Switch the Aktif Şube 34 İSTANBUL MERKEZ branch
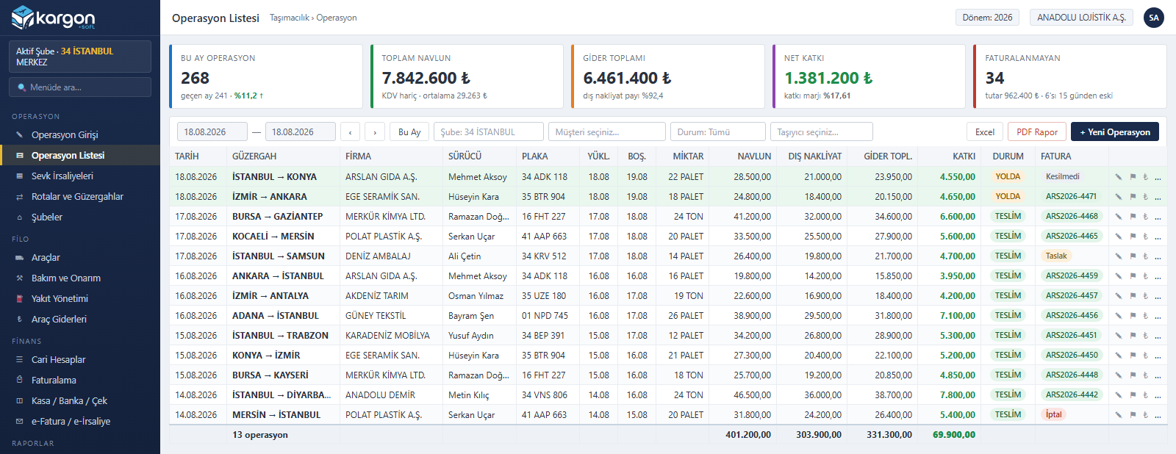Image resolution: width=1176 pixels, height=454 pixels. pos(80,57)
